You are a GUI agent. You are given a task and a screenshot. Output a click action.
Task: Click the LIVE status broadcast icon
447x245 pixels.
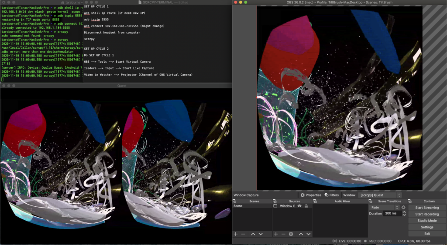click(335, 241)
